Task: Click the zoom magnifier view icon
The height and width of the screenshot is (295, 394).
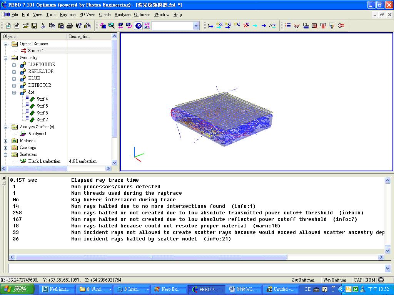Action: (x=112, y=26)
